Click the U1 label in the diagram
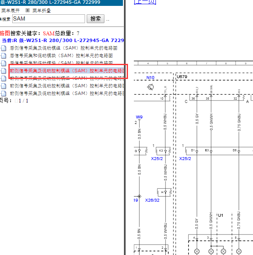The width and height of the screenshot is (253, 255). coord(221,216)
